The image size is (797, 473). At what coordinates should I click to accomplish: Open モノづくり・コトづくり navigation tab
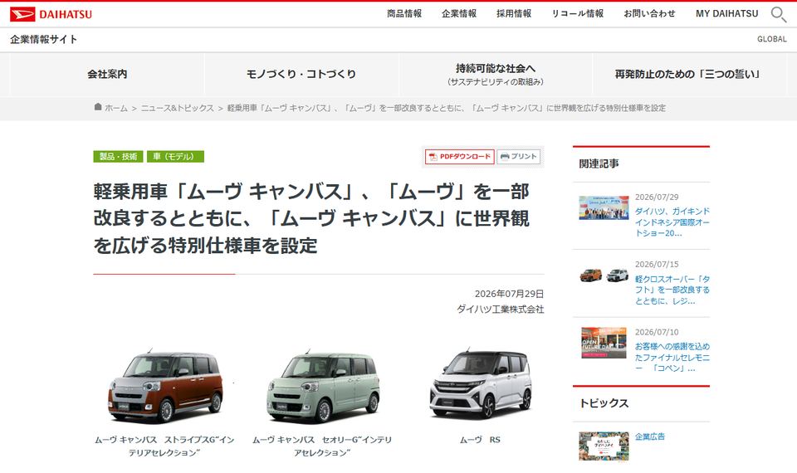(301, 74)
